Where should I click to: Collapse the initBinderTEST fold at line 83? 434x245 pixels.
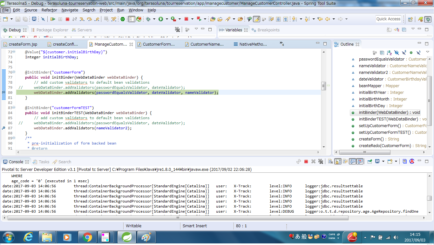tap(14, 107)
